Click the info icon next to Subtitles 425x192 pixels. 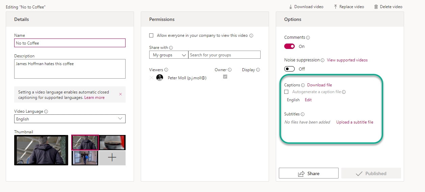tap(302, 114)
